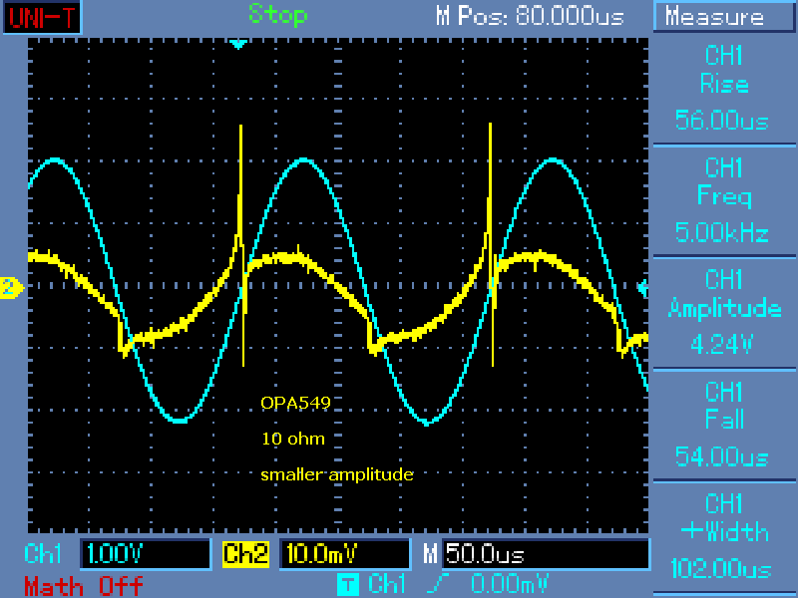This screenshot has width=798, height=598.
Task: Click the 54.00us fall value
Action: click(x=721, y=456)
